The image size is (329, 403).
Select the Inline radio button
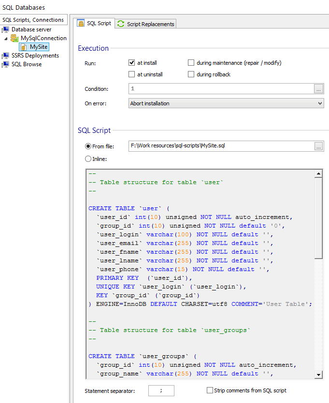click(x=88, y=159)
